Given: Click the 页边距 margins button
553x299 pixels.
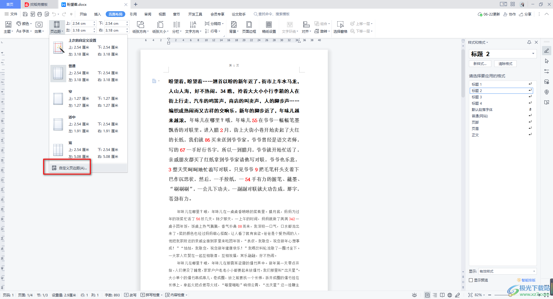Looking at the screenshot, I should pyautogui.click(x=57, y=27).
